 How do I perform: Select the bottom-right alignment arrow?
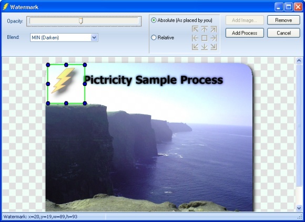tap(213, 47)
